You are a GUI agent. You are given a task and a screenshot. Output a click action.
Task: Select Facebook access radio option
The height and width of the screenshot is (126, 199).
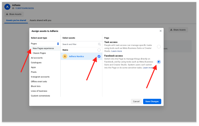tap(159, 62)
